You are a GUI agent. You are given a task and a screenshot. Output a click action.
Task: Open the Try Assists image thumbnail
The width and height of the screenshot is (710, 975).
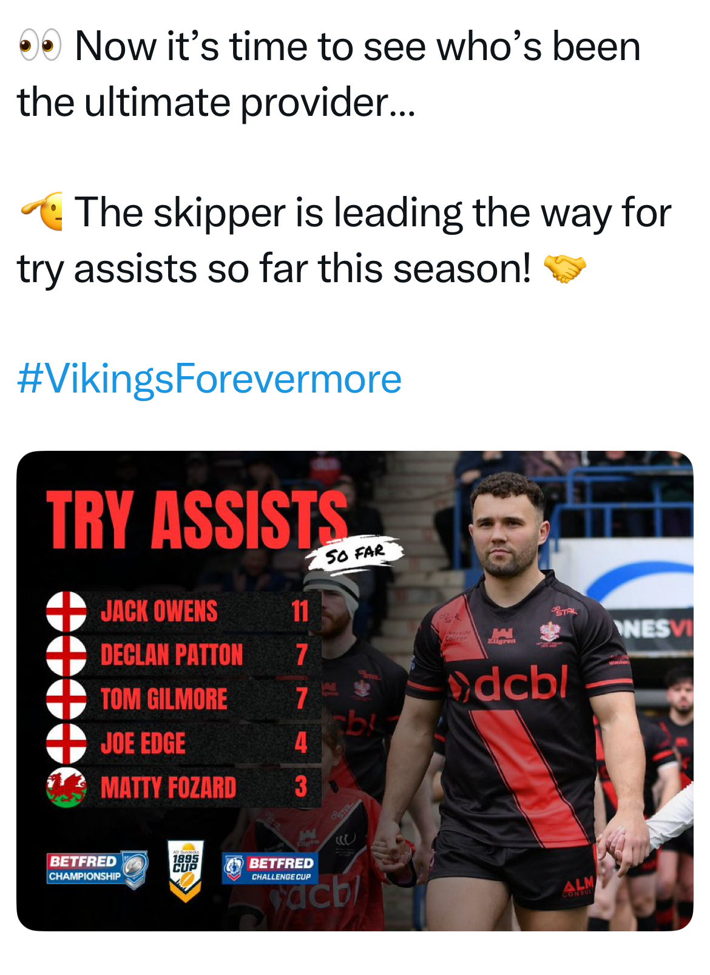[x=355, y=690]
